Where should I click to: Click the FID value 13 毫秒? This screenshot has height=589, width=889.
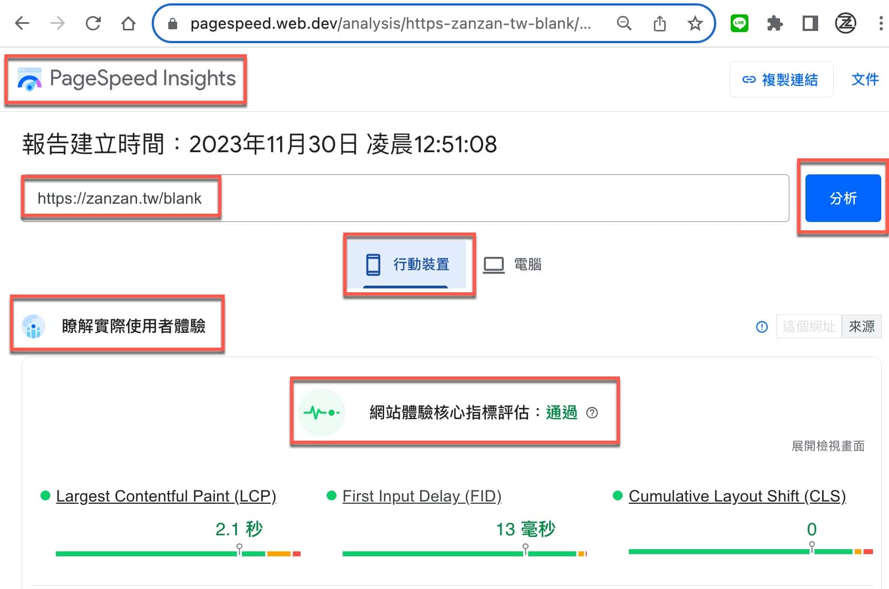[x=525, y=529]
